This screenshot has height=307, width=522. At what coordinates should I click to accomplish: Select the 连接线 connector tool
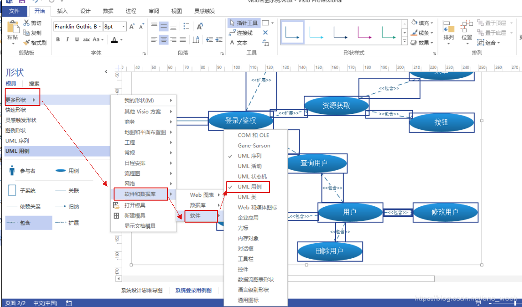246,33
